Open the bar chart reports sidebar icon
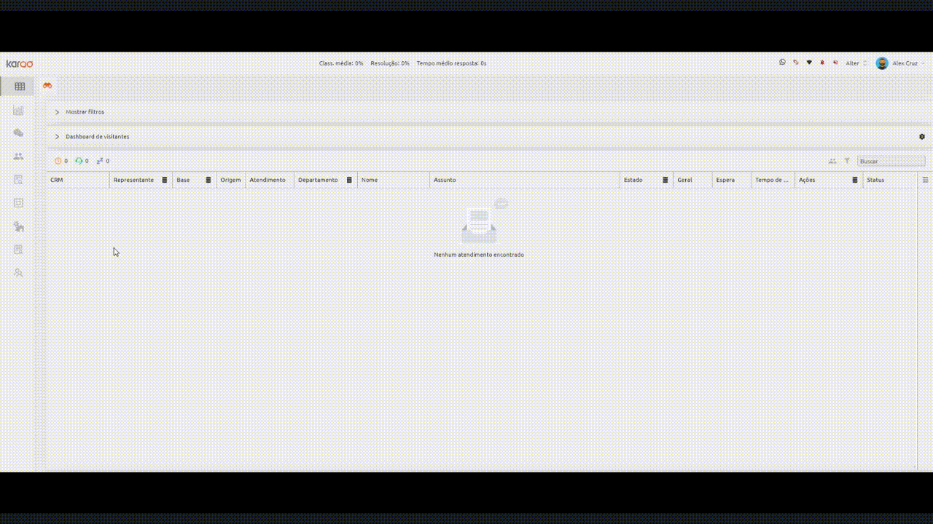This screenshot has width=933, height=524. pos(19,111)
